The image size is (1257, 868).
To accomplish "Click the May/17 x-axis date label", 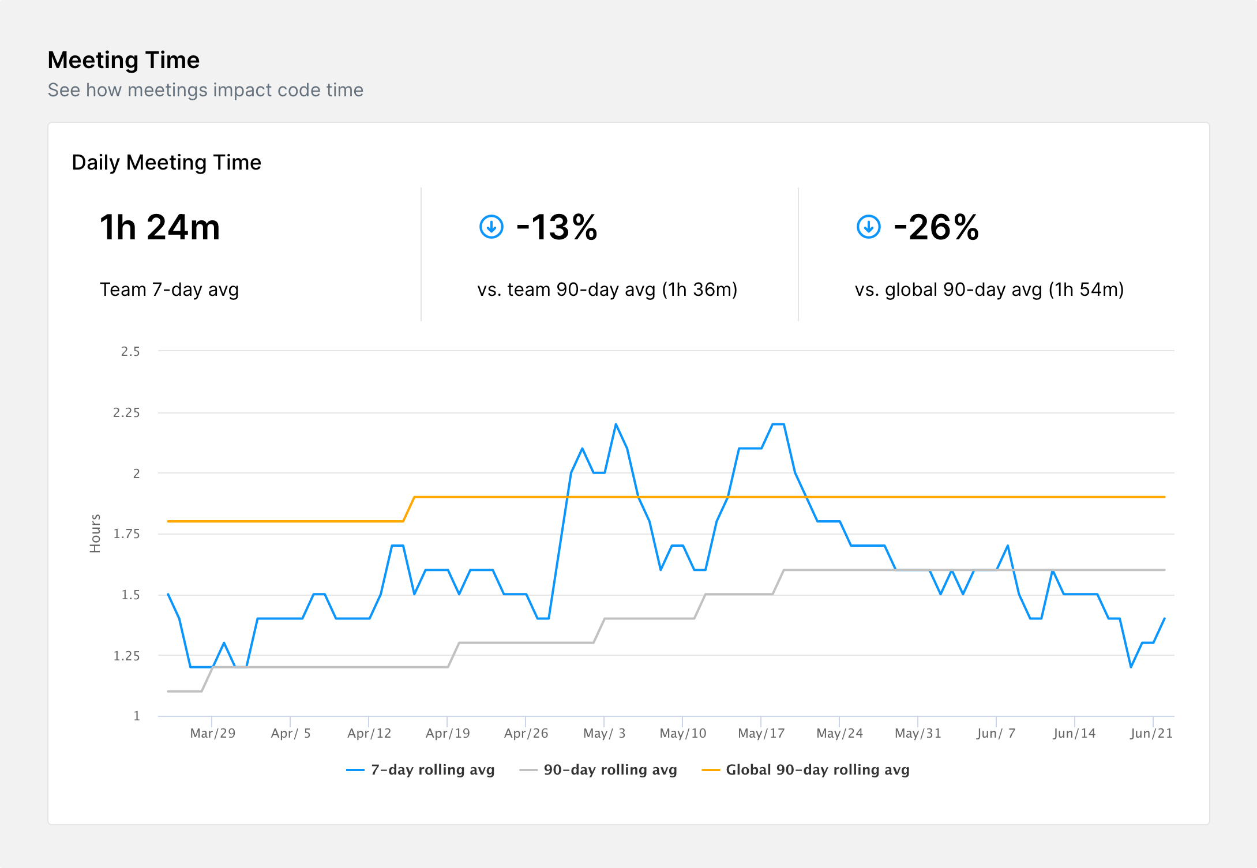I will click(761, 734).
